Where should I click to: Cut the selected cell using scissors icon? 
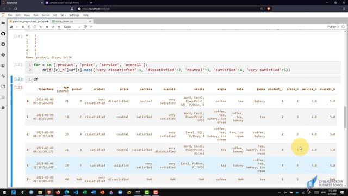pyautogui.click(x=23, y=27)
